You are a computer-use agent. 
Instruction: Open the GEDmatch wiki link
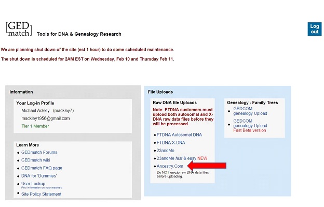tap(35, 160)
